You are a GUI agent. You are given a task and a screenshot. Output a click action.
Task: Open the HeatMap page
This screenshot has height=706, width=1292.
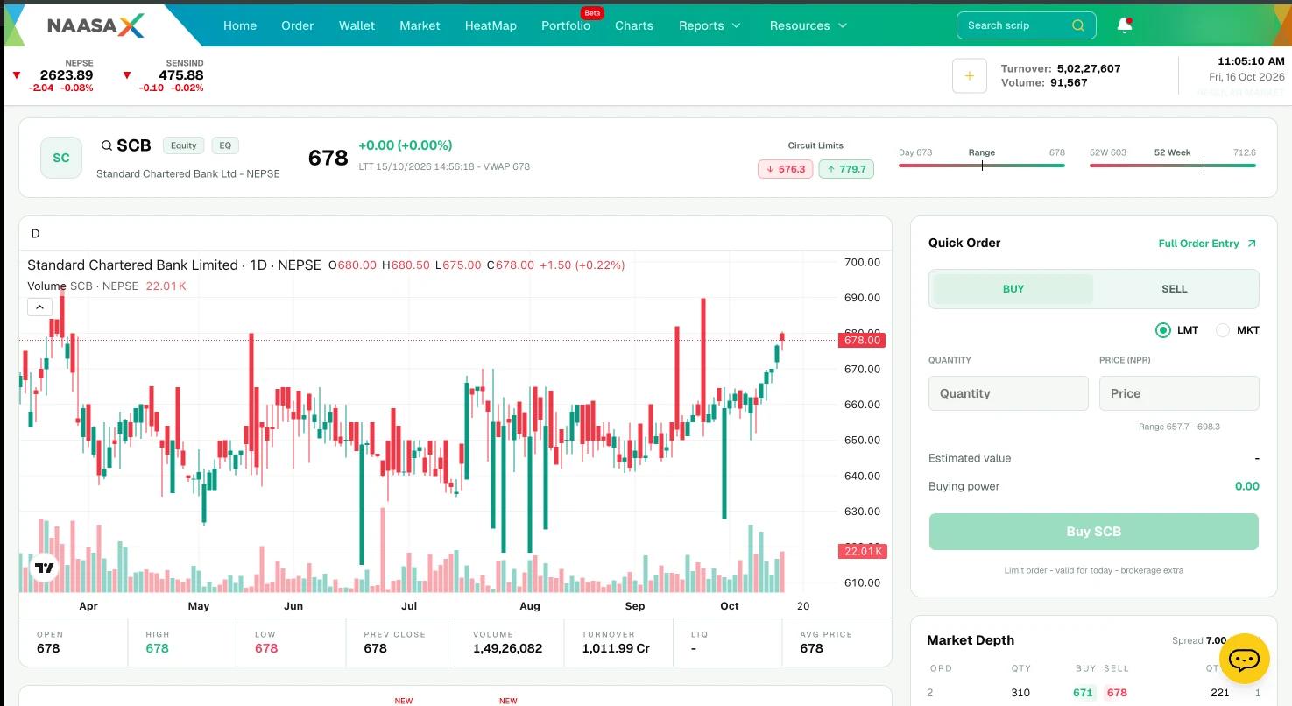pos(491,25)
